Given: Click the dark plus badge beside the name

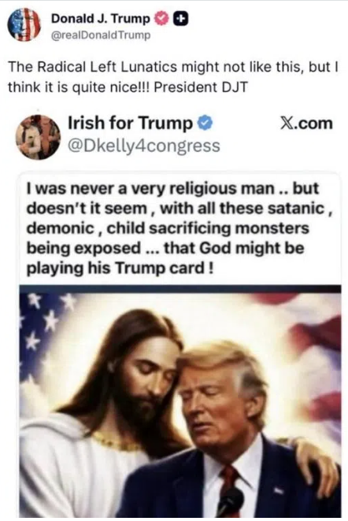Looking at the screenshot, I should (x=181, y=19).
